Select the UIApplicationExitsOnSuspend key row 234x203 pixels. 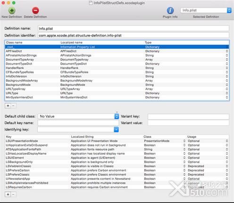pos(117,145)
